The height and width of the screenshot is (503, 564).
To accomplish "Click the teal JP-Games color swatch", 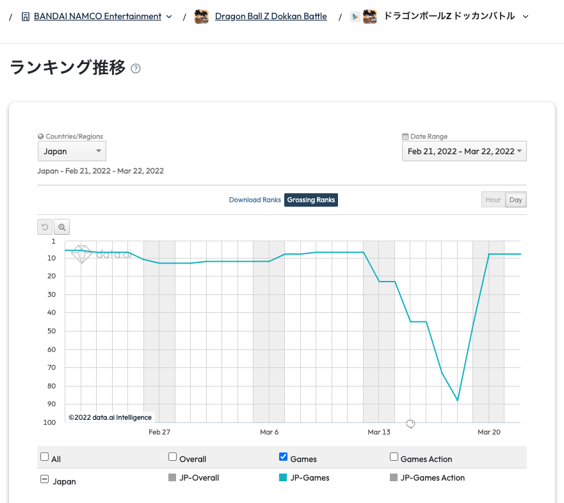I will (x=283, y=477).
